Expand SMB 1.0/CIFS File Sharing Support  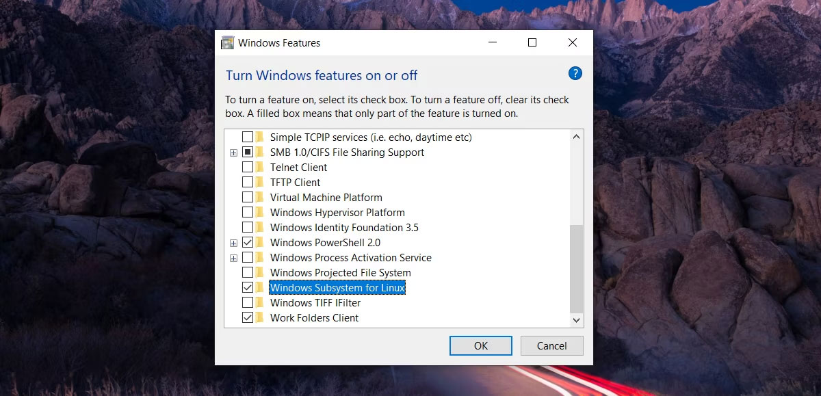pyautogui.click(x=234, y=152)
